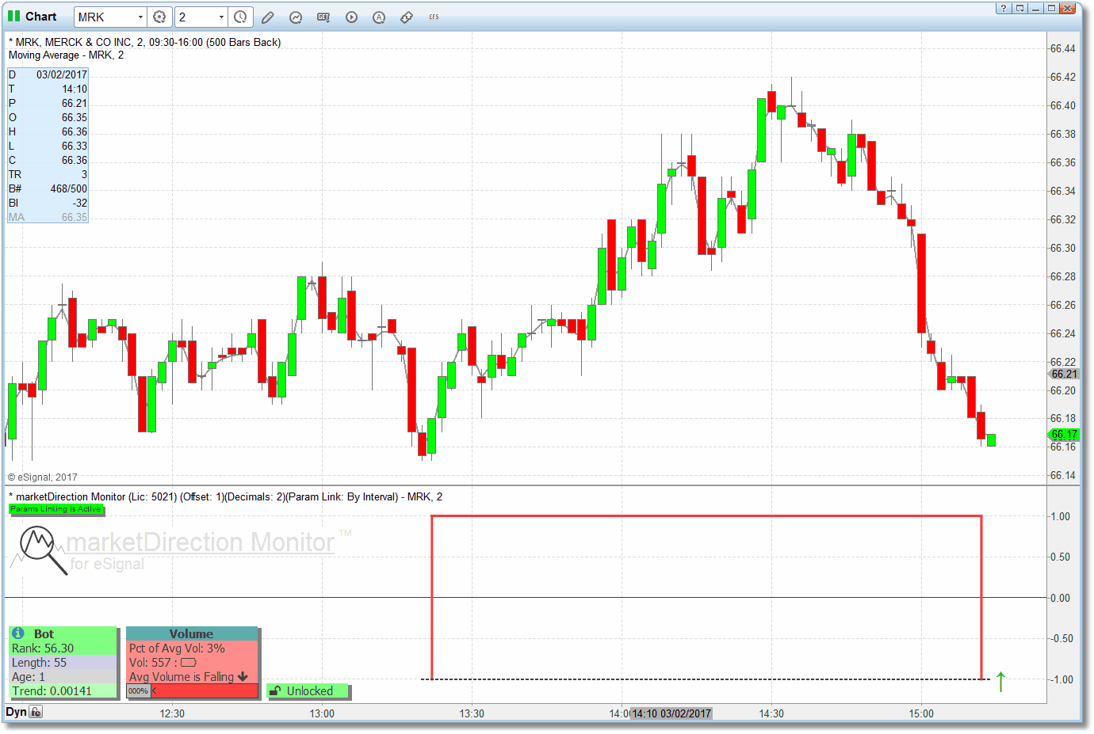Click the Rank: 56.30 row

pos(63,648)
